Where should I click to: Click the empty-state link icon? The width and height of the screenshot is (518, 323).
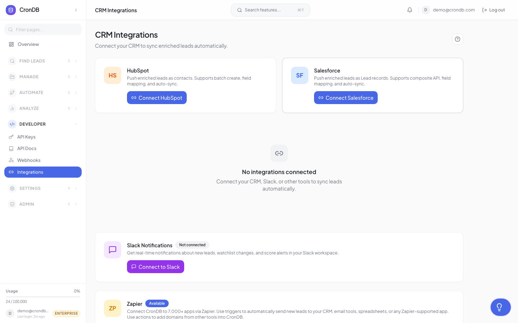[x=279, y=153]
